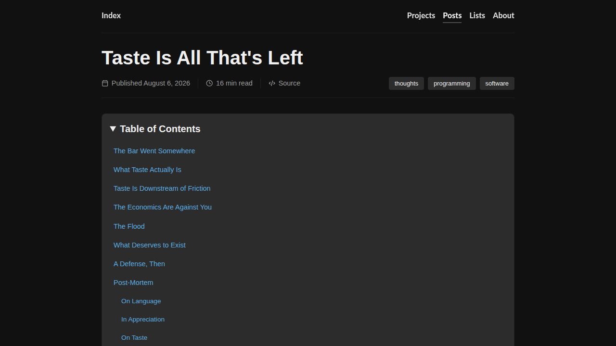The height and width of the screenshot is (346, 616).
Task: Select the thoughts tag
Action: click(406, 84)
